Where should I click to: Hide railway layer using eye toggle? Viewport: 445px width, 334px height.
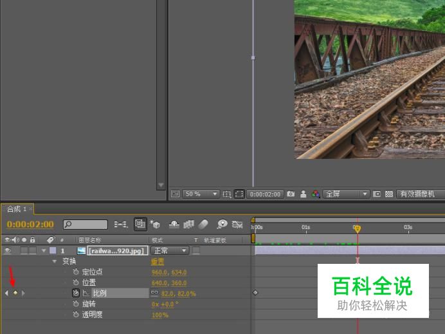[x=8, y=250]
